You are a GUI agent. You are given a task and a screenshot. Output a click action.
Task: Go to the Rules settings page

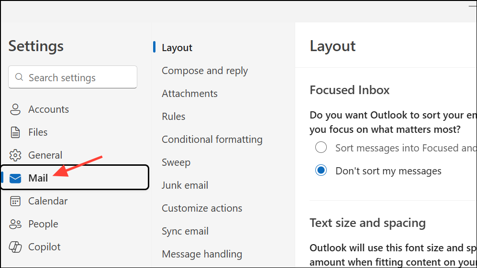click(x=173, y=117)
